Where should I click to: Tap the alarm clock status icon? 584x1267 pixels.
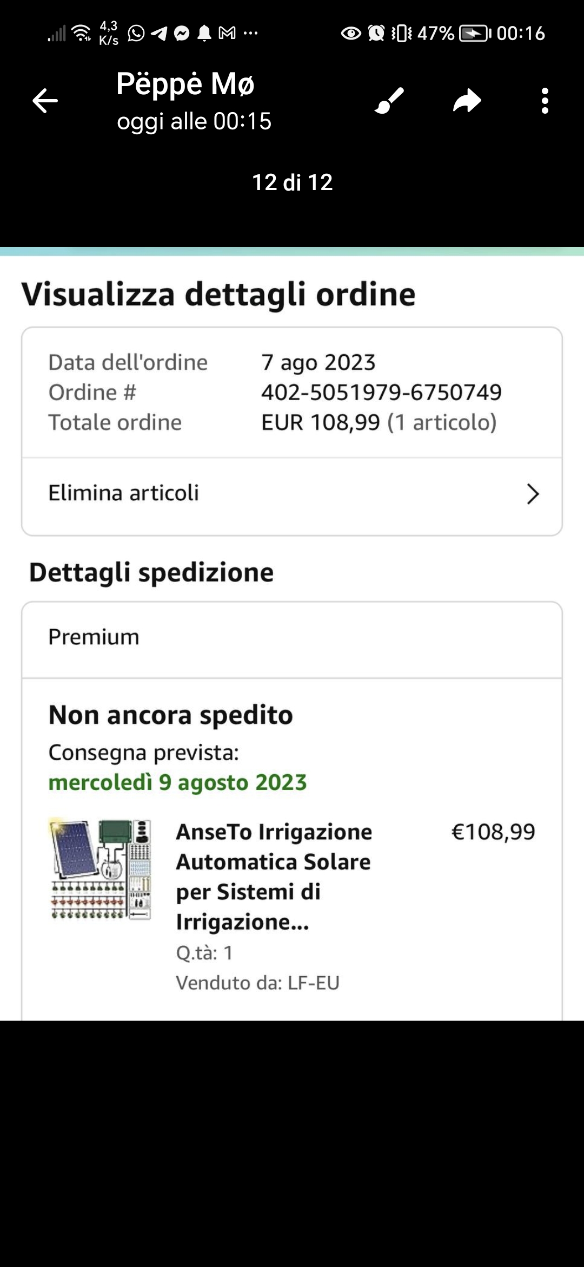(376, 34)
